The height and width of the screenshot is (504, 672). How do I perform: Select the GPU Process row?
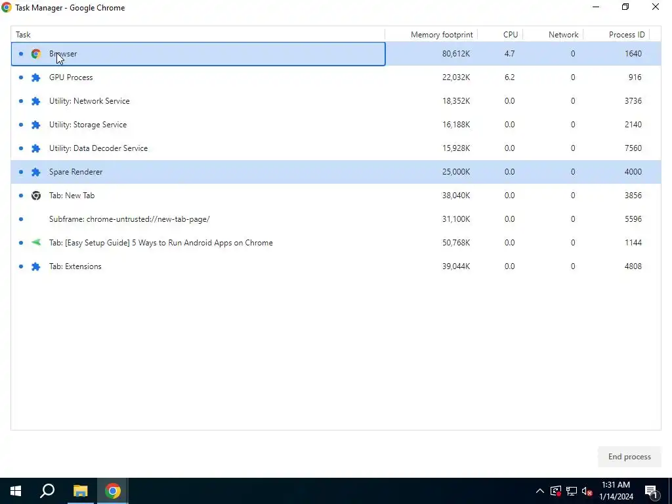click(336, 77)
